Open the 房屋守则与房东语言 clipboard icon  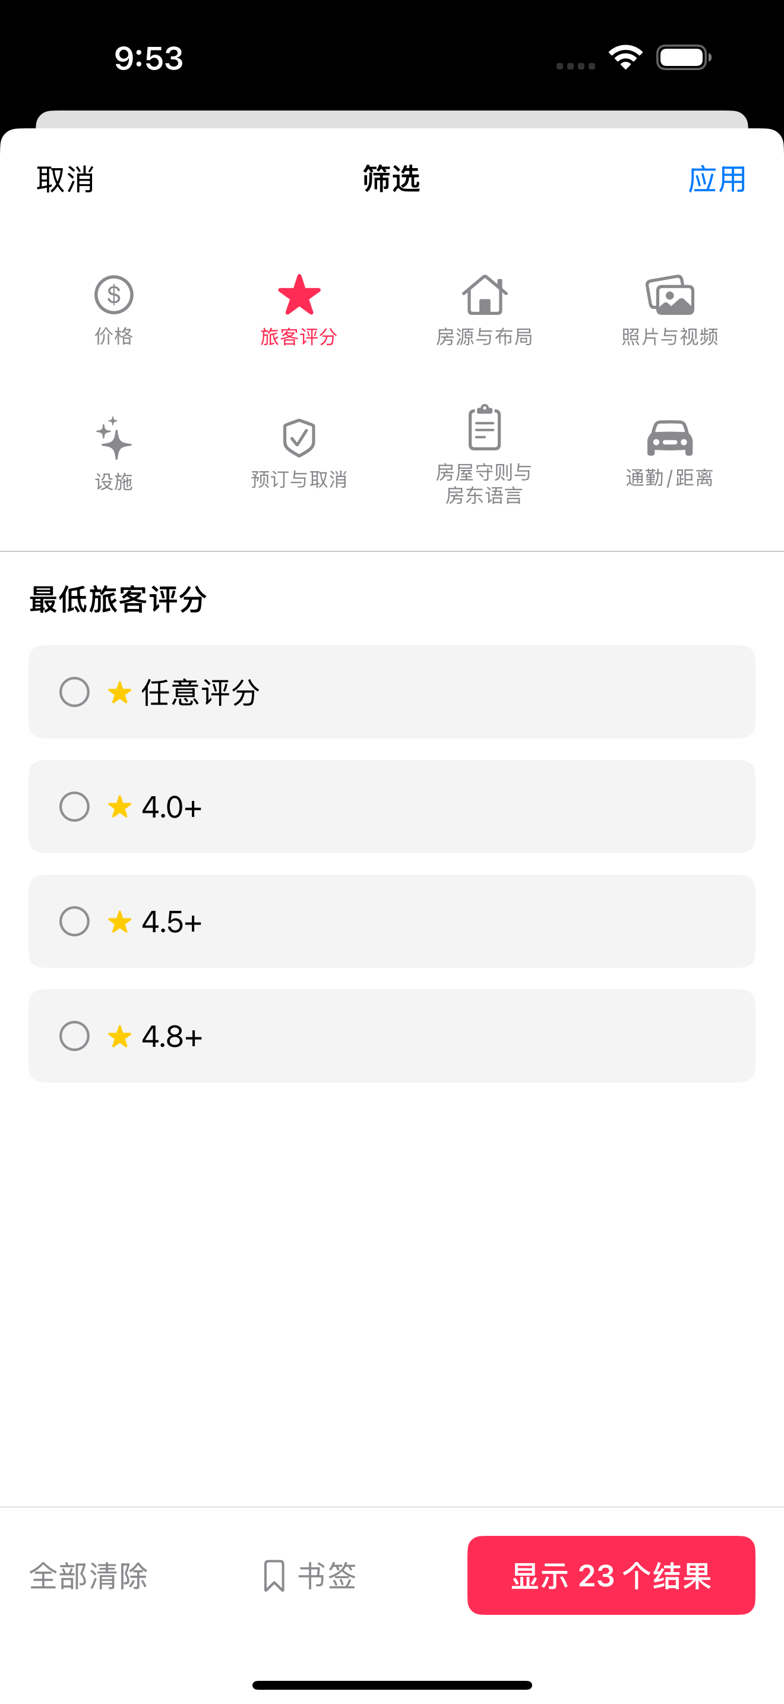484,427
